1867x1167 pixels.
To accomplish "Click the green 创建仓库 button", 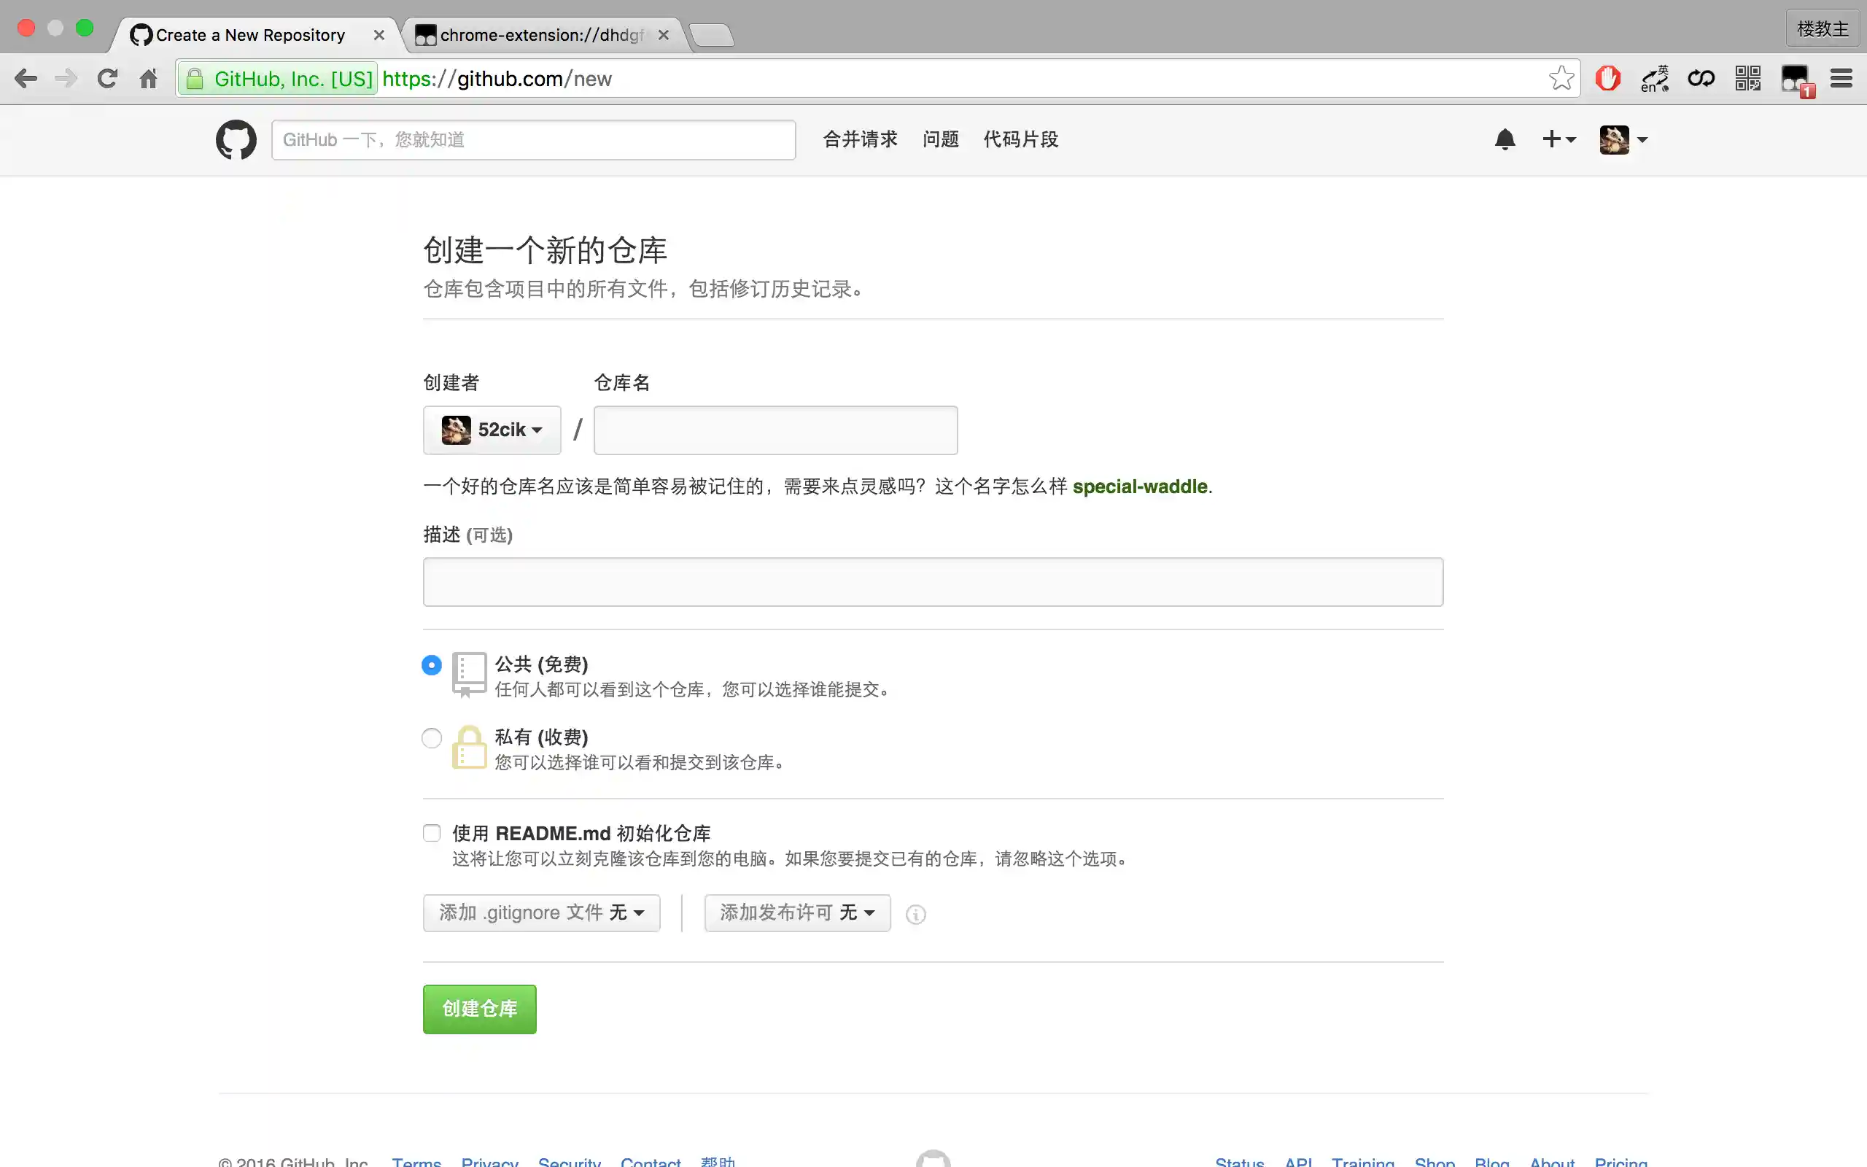I will coord(478,1009).
